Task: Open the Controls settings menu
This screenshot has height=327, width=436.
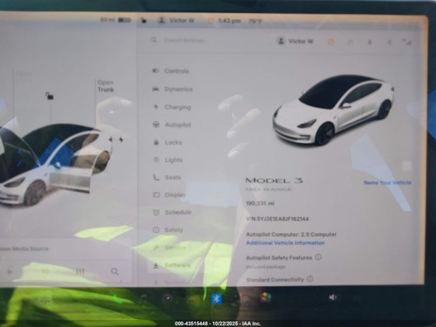Action: pyautogui.click(x=176, y=71)
